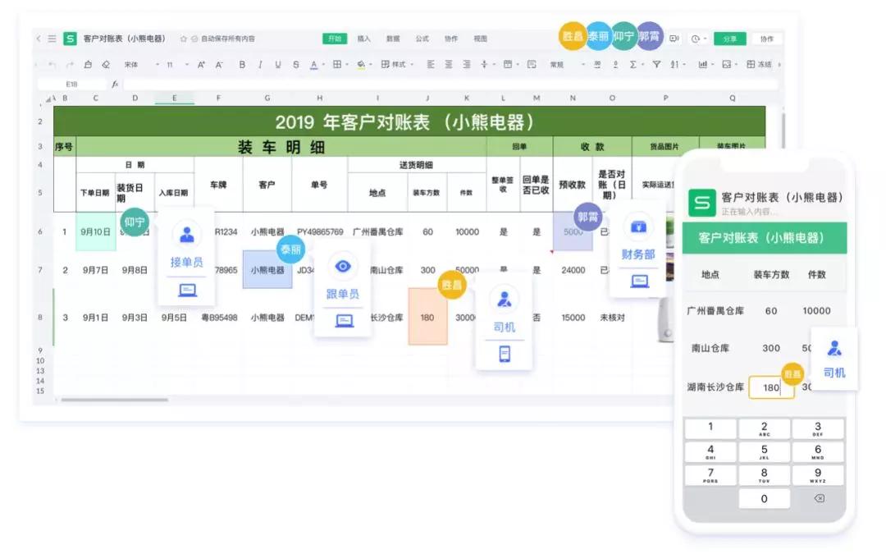This screenshot has height=554, width=886.
Task: Select the filter funnel icon
Action: click(x=655, y=64)
